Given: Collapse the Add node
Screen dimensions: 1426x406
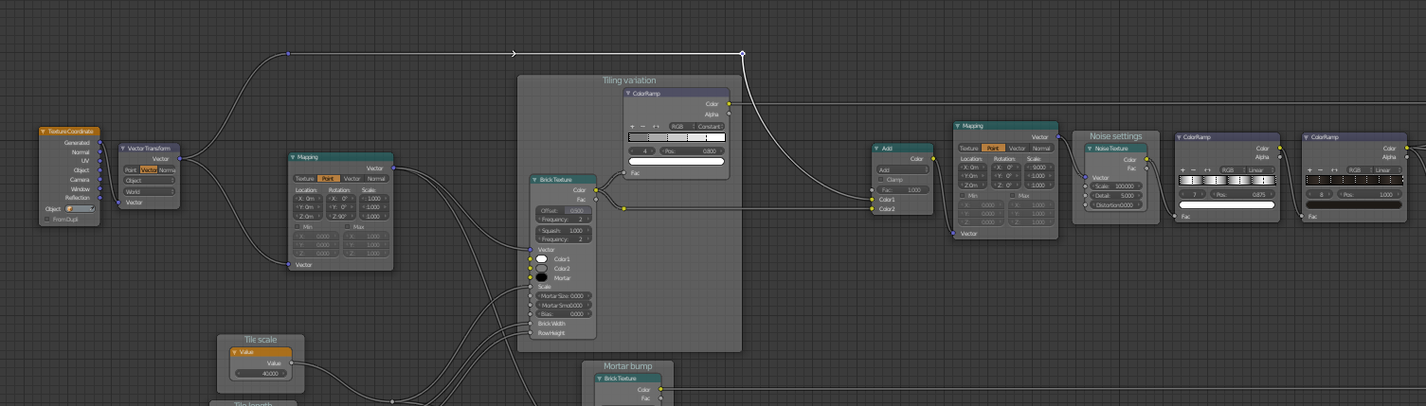Looking at the screenshot, I should click(x=876, y=149).
